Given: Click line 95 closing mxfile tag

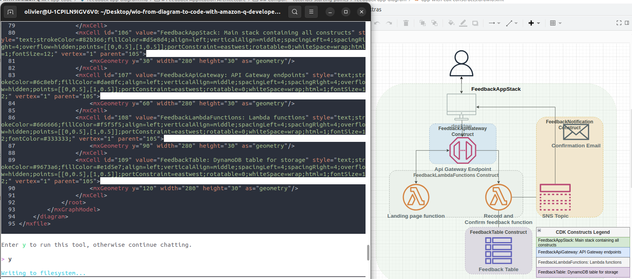Looking at the screenshot, I should 35,224.
